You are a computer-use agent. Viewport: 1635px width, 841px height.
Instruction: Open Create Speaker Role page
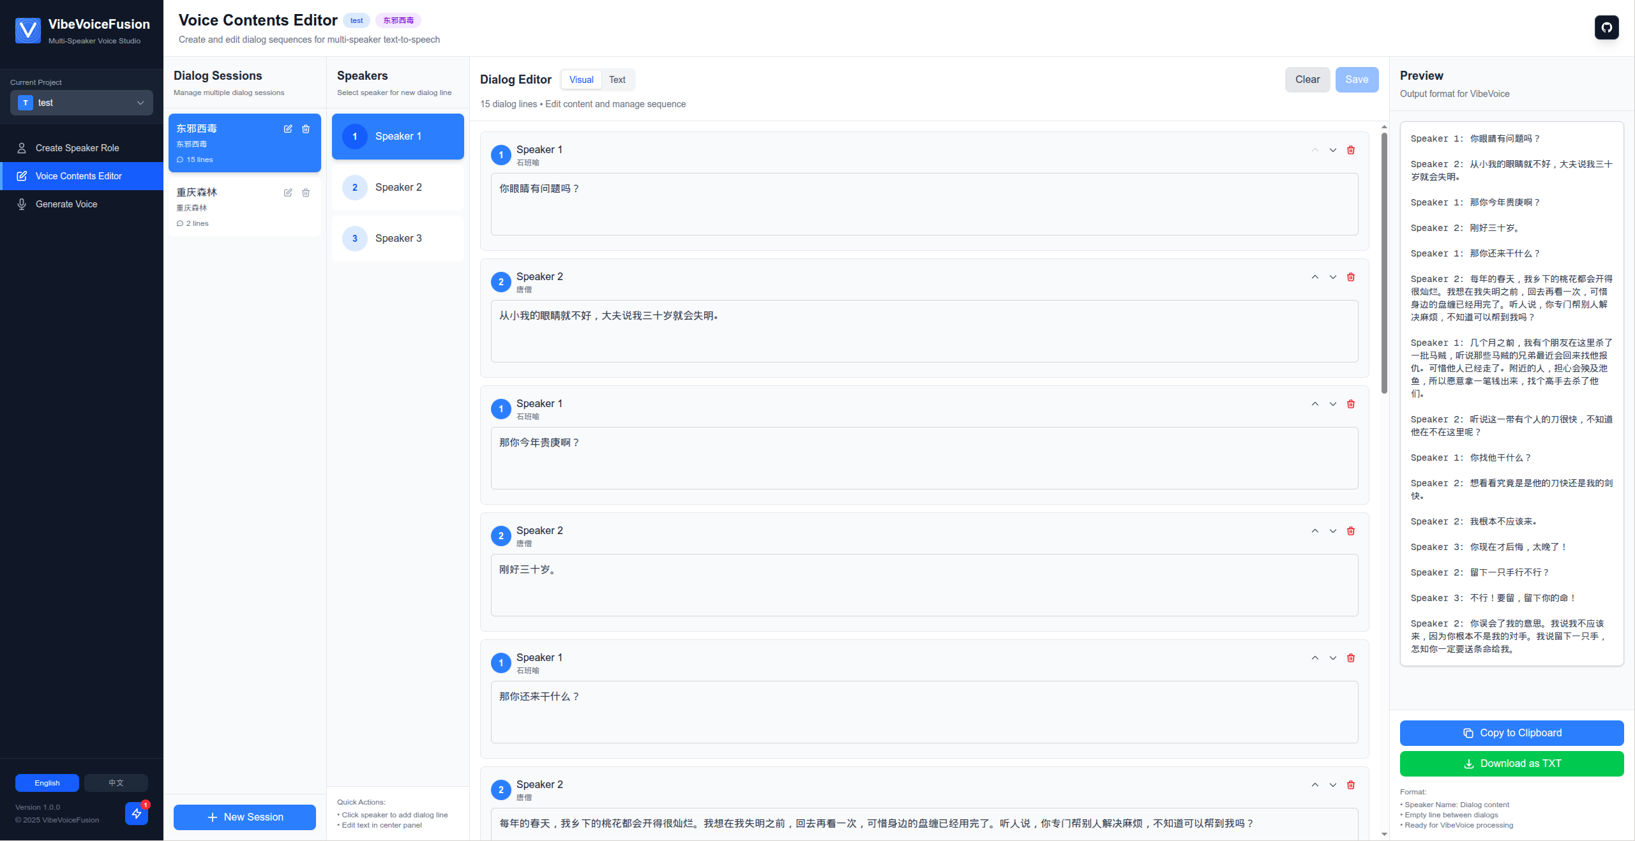coord(82,148)
